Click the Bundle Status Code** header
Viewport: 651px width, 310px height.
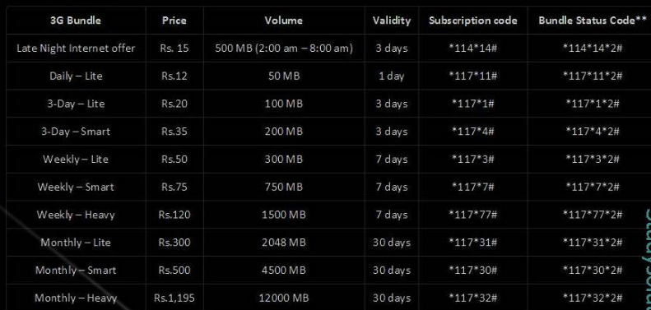[x=593, y=21]
